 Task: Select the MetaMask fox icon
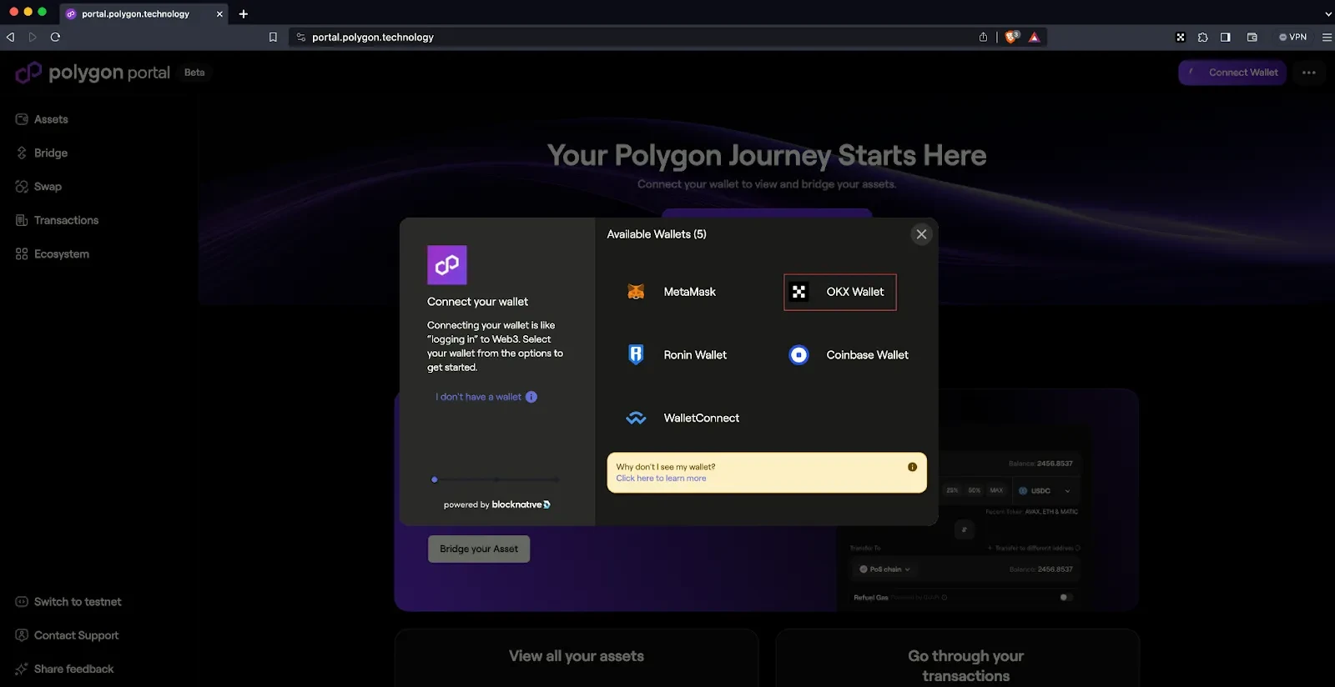click(636, 292)
